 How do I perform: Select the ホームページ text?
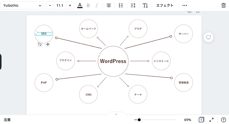point(88,29)
